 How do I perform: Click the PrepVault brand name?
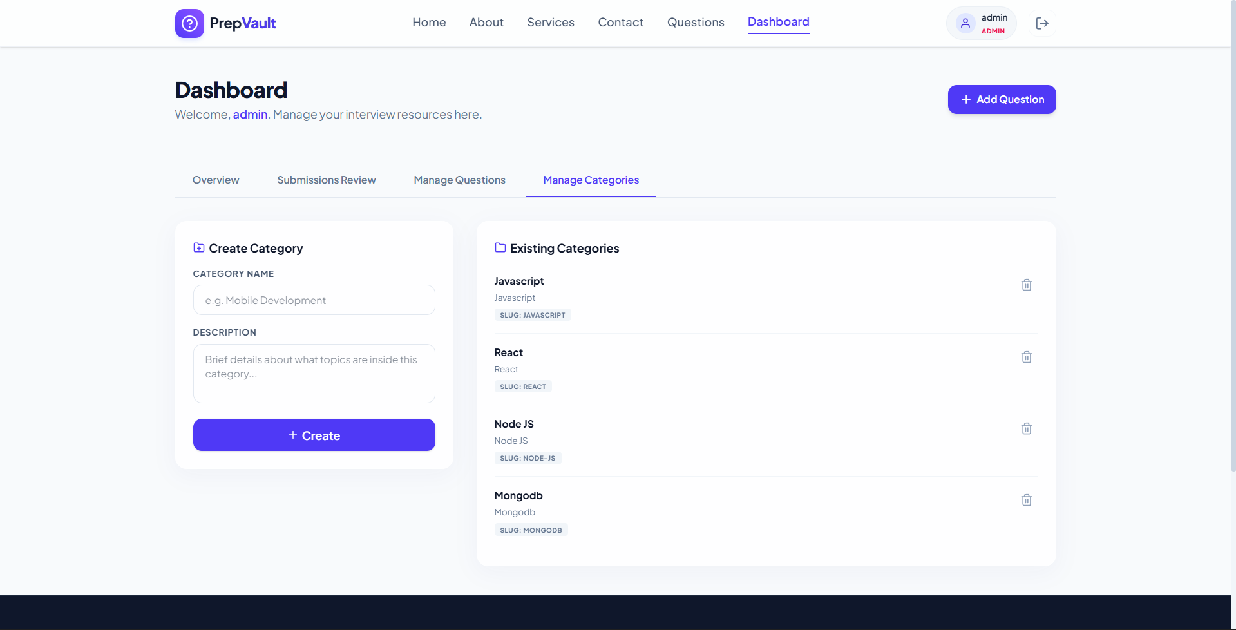point(243,23)
